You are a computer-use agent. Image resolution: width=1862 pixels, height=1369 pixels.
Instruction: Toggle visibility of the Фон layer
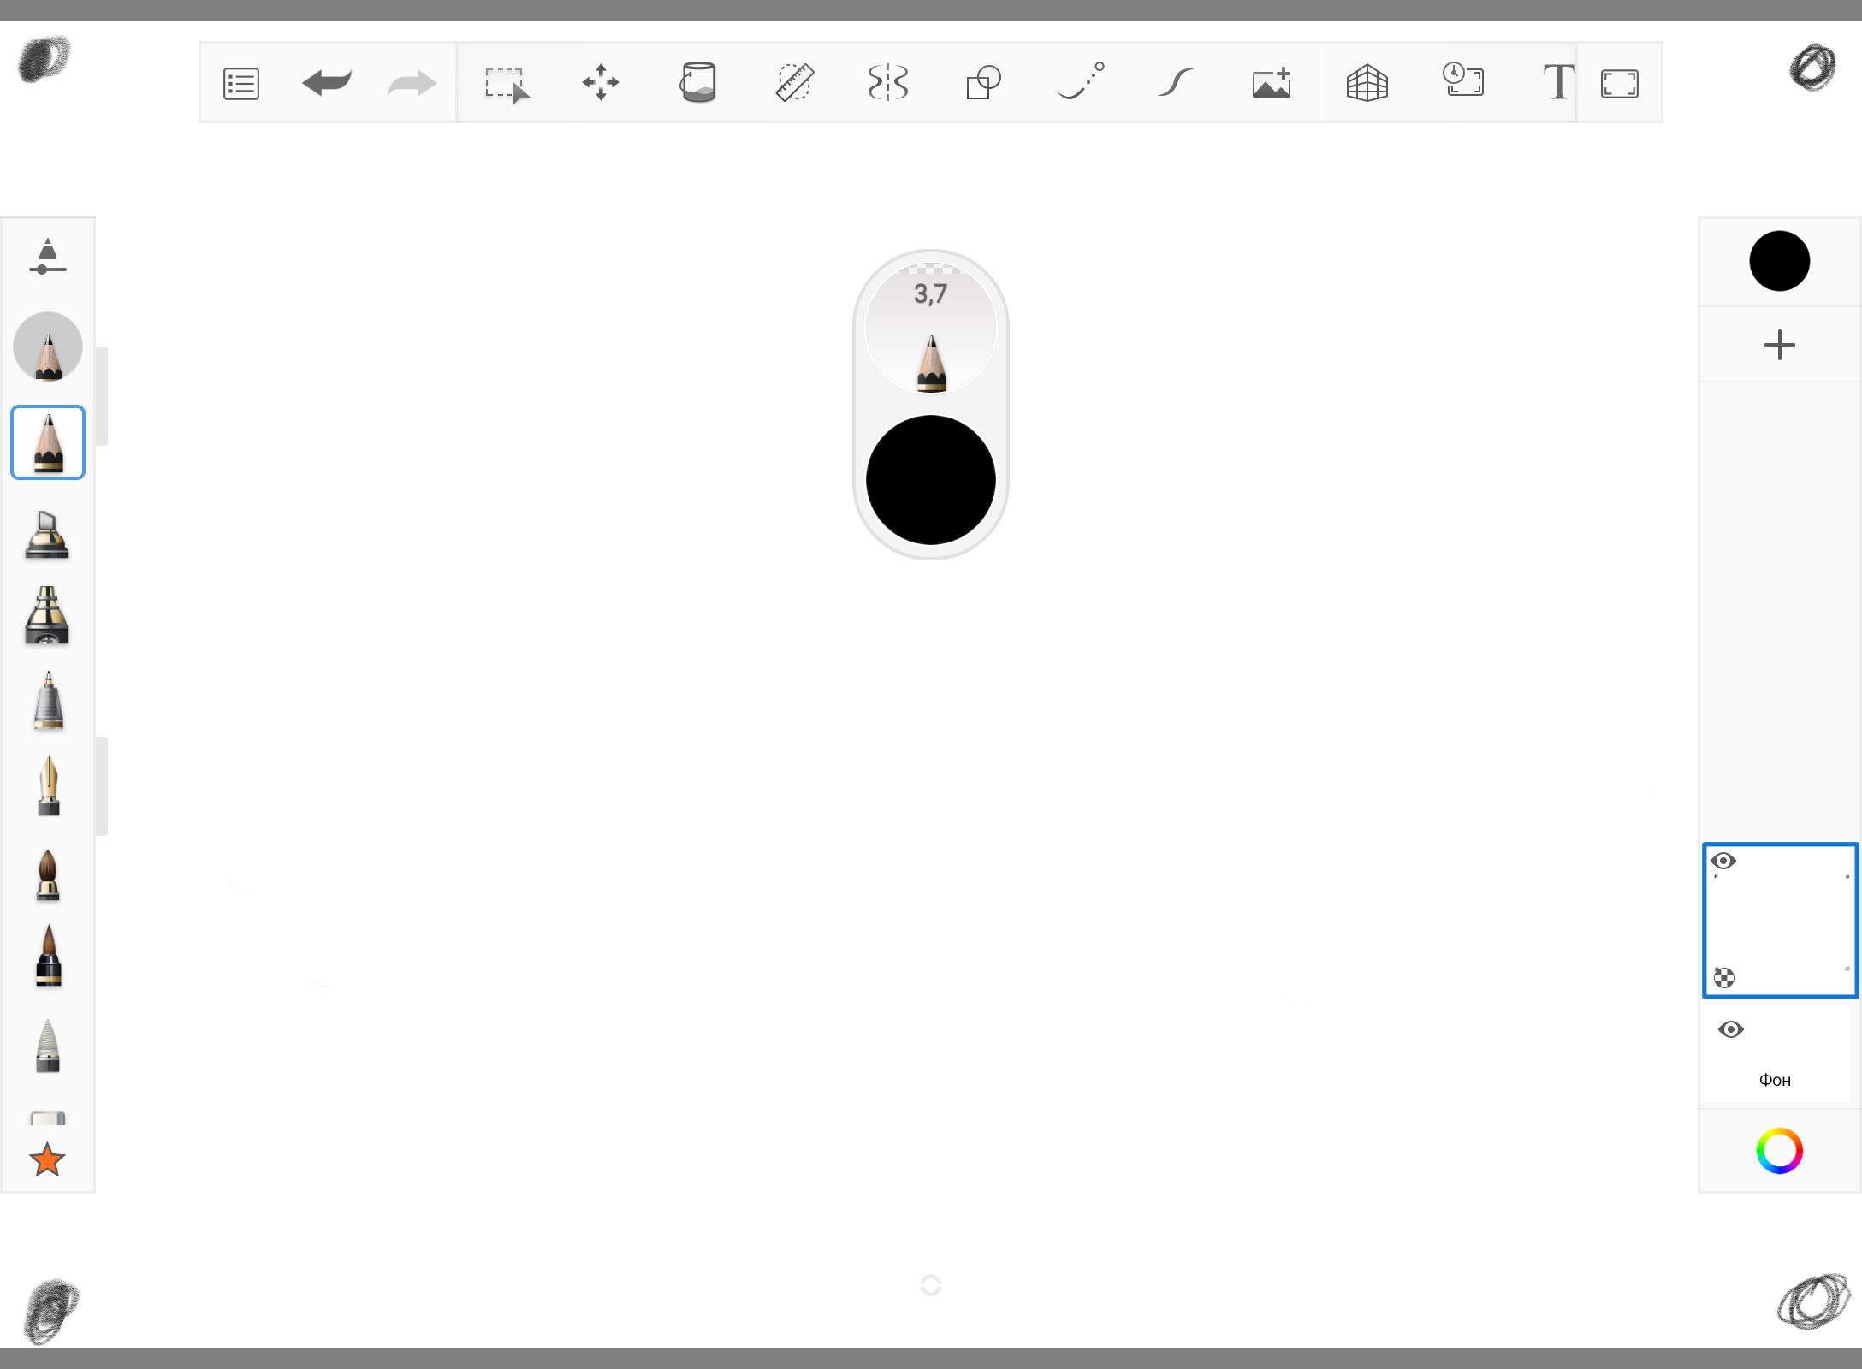pos(1730,1029)
